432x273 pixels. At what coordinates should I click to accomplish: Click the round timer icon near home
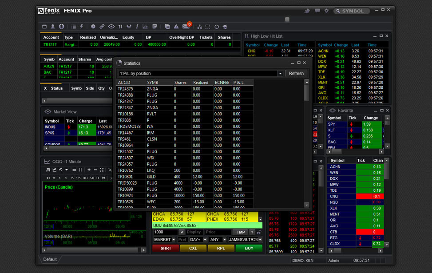(x=217, y=27)
